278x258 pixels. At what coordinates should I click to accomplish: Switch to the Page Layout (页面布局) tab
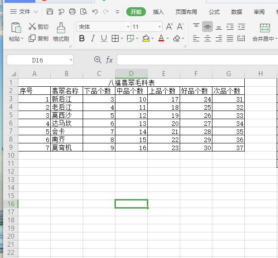186,12
